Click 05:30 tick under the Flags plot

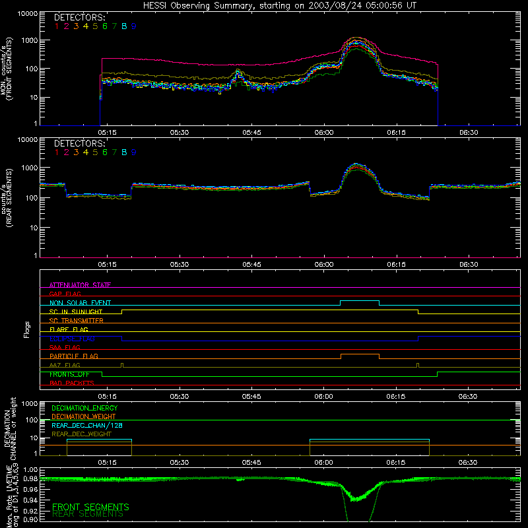(x=179, y=397)
